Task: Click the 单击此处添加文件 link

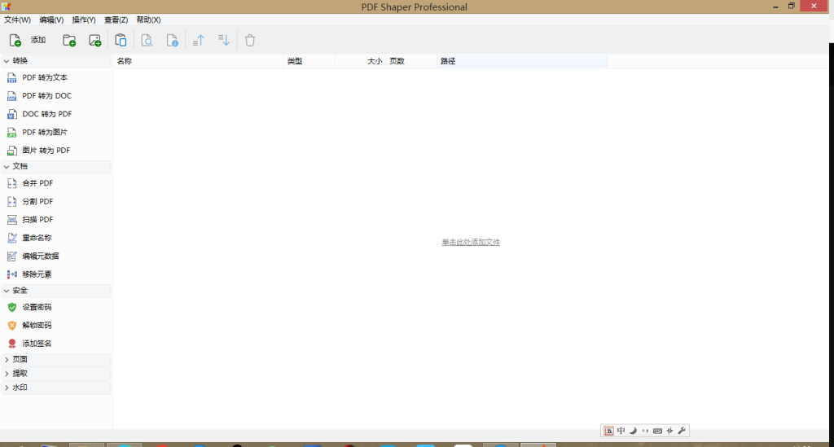Action: point(471,243)
